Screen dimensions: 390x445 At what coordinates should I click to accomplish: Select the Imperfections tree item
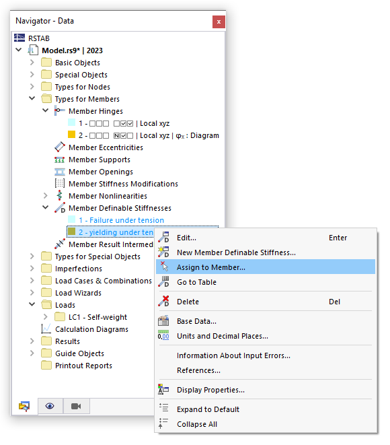[x=79, y=269]
